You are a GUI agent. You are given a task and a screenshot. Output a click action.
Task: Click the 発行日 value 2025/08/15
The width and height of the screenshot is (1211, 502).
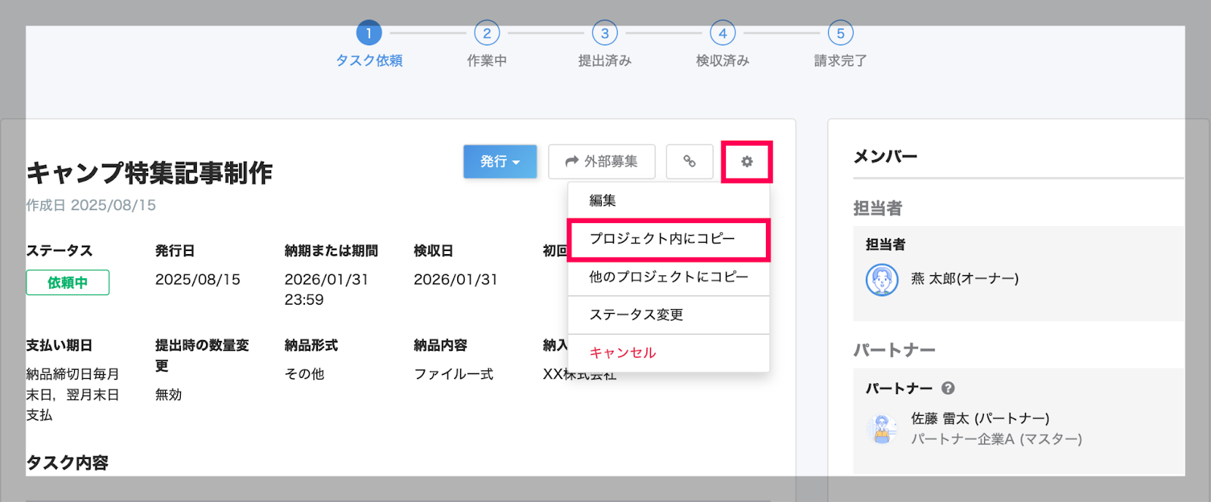[x=198, y=280]
